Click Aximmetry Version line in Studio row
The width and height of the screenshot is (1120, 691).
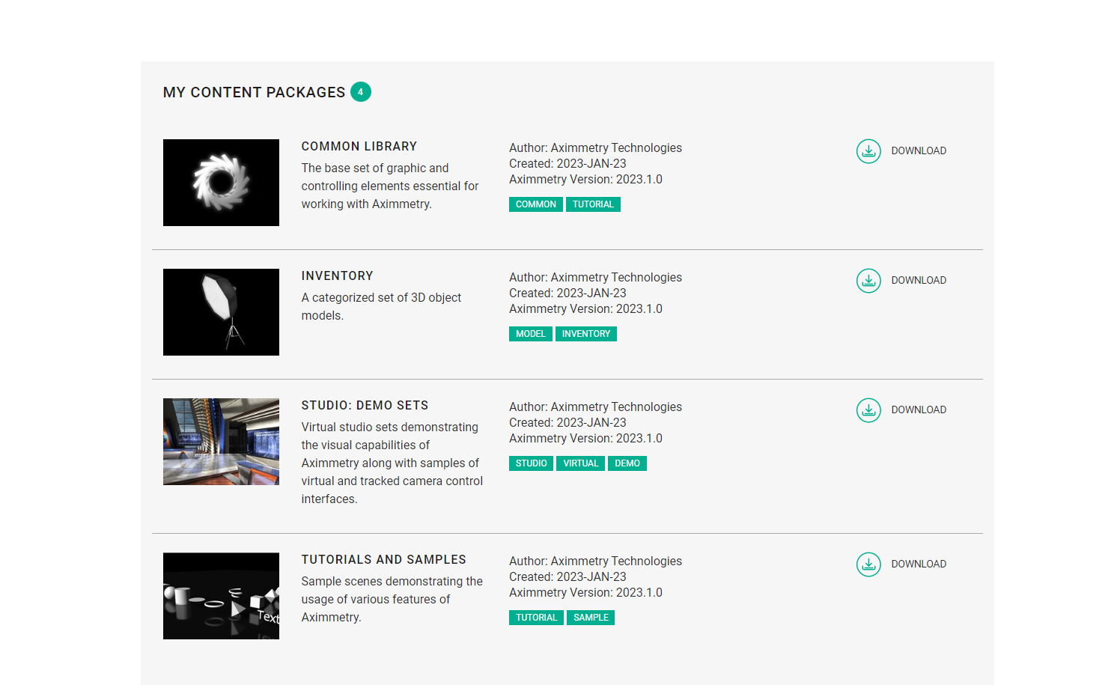[x=585, y=439]
